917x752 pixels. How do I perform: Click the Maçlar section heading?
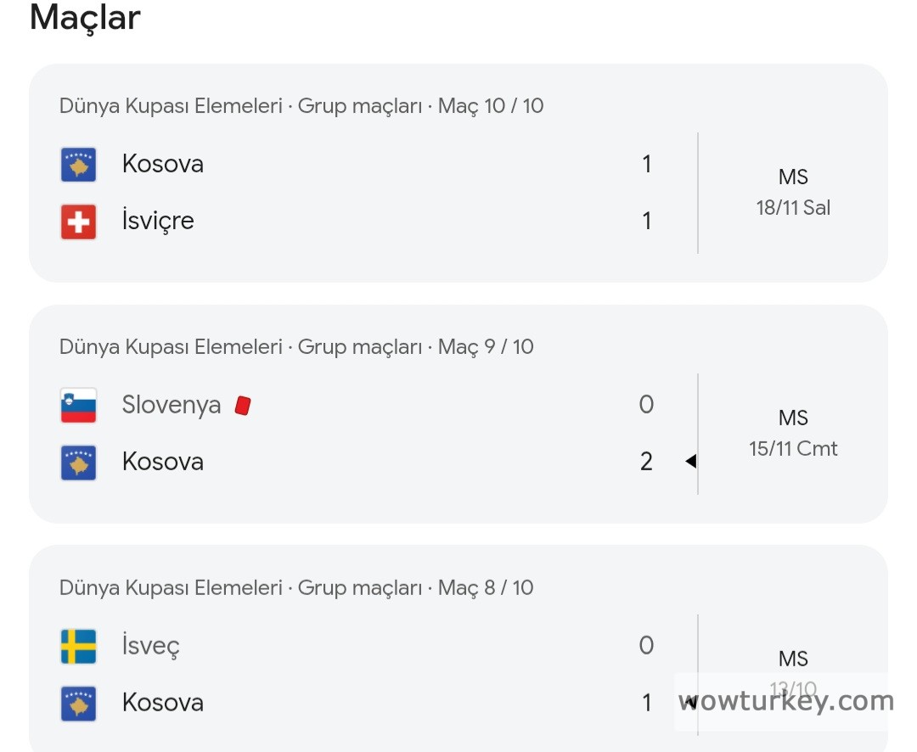[x=85, y=17]
